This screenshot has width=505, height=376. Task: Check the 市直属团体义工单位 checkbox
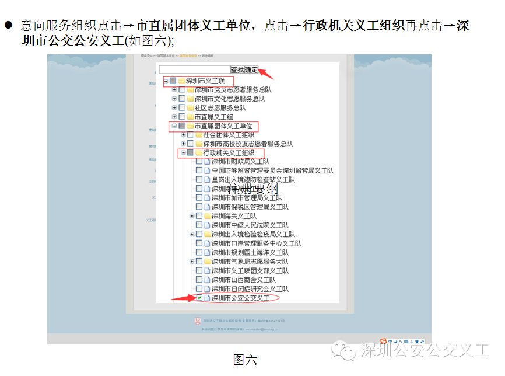(181, 126)
